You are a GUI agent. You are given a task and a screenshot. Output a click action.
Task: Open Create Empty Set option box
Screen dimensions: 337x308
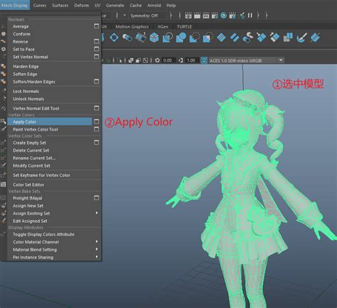(97, 143)
